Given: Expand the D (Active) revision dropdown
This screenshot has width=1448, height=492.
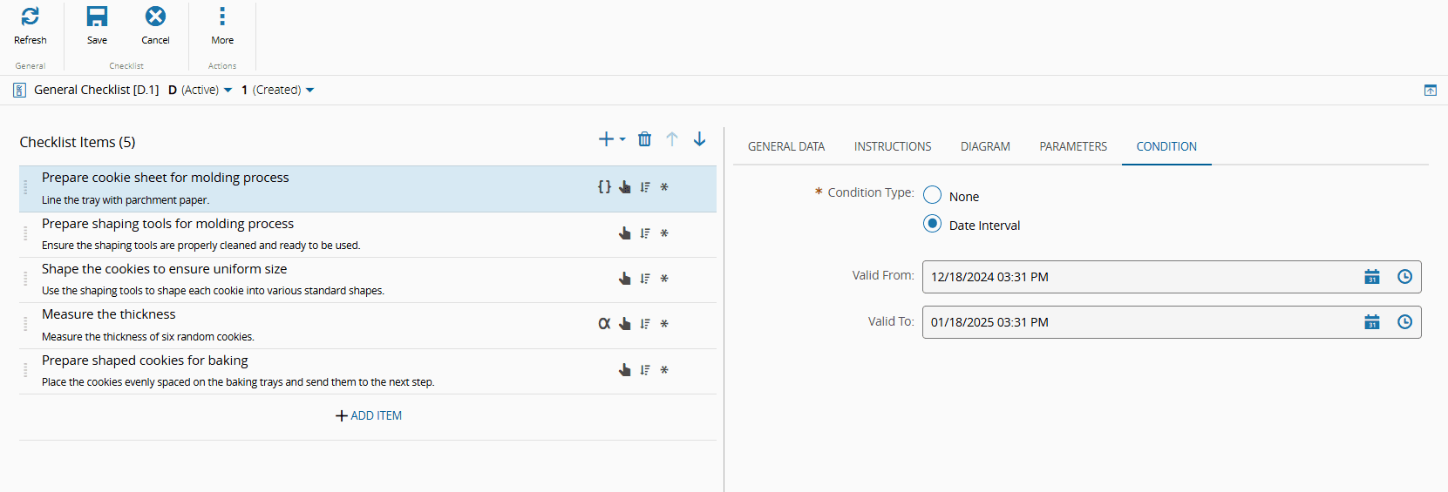Looking at the screenshot, I should [228, 91].
